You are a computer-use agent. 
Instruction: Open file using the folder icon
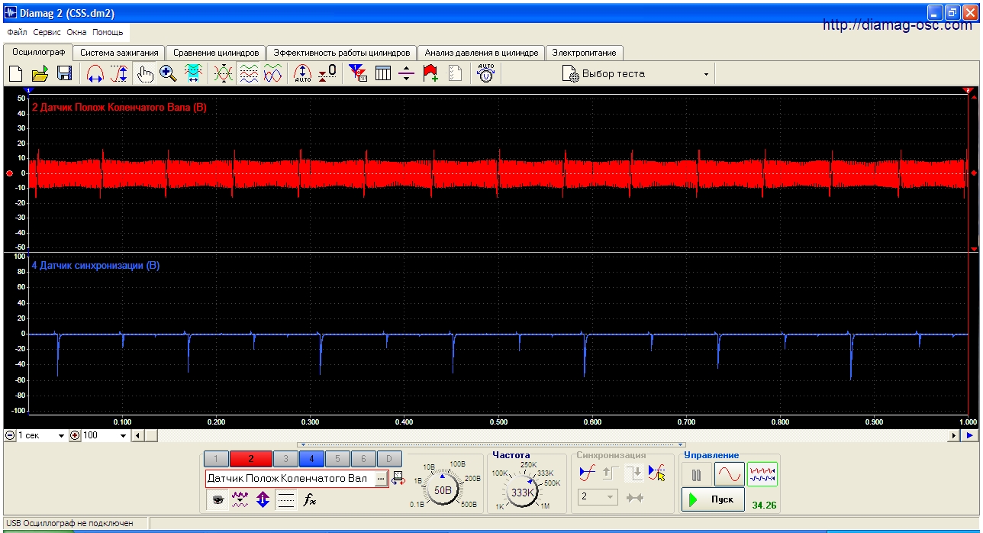40,74
